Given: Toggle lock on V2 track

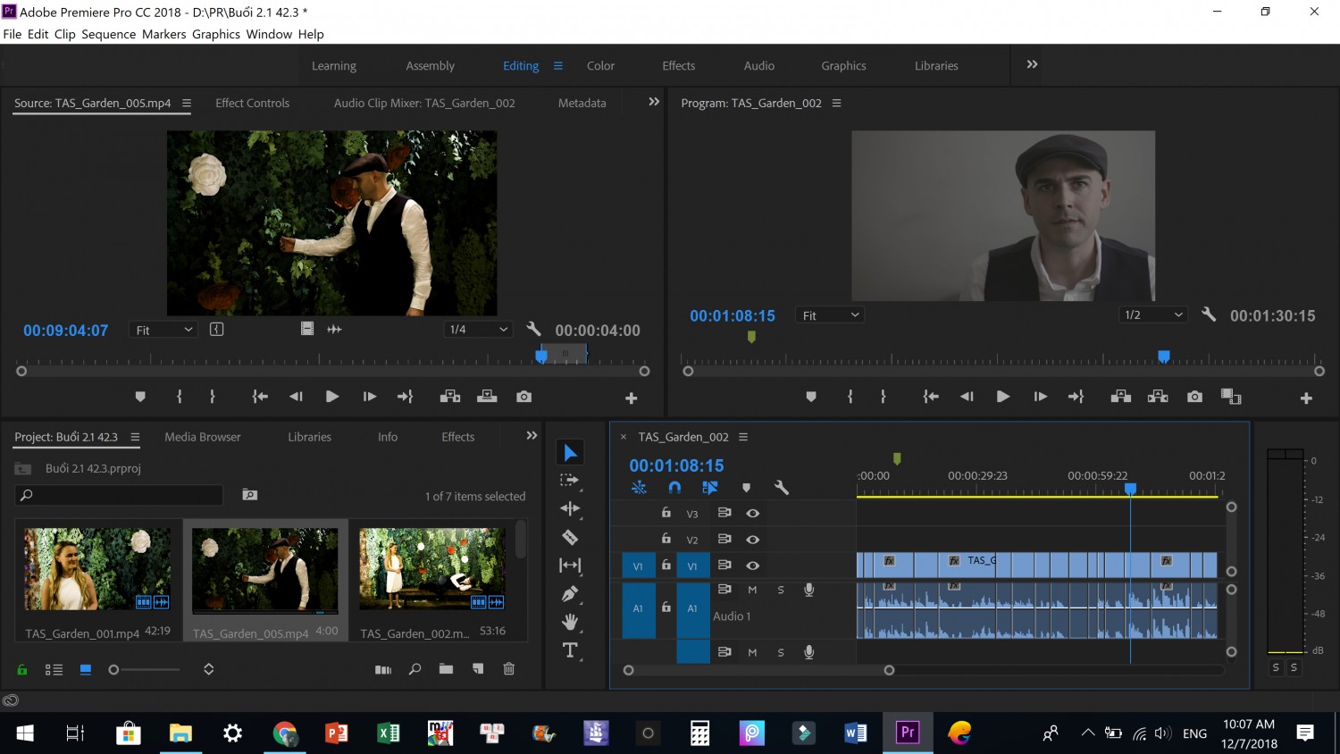Looking at the screenshot, I should click(666, 539).
